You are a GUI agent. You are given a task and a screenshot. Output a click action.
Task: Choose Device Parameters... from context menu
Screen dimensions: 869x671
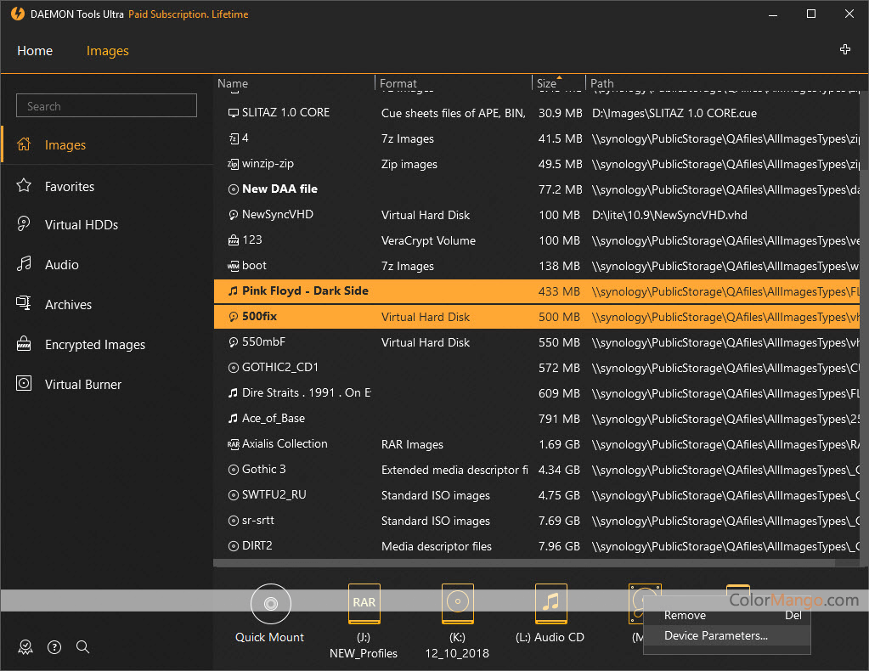tap(715, 635)
